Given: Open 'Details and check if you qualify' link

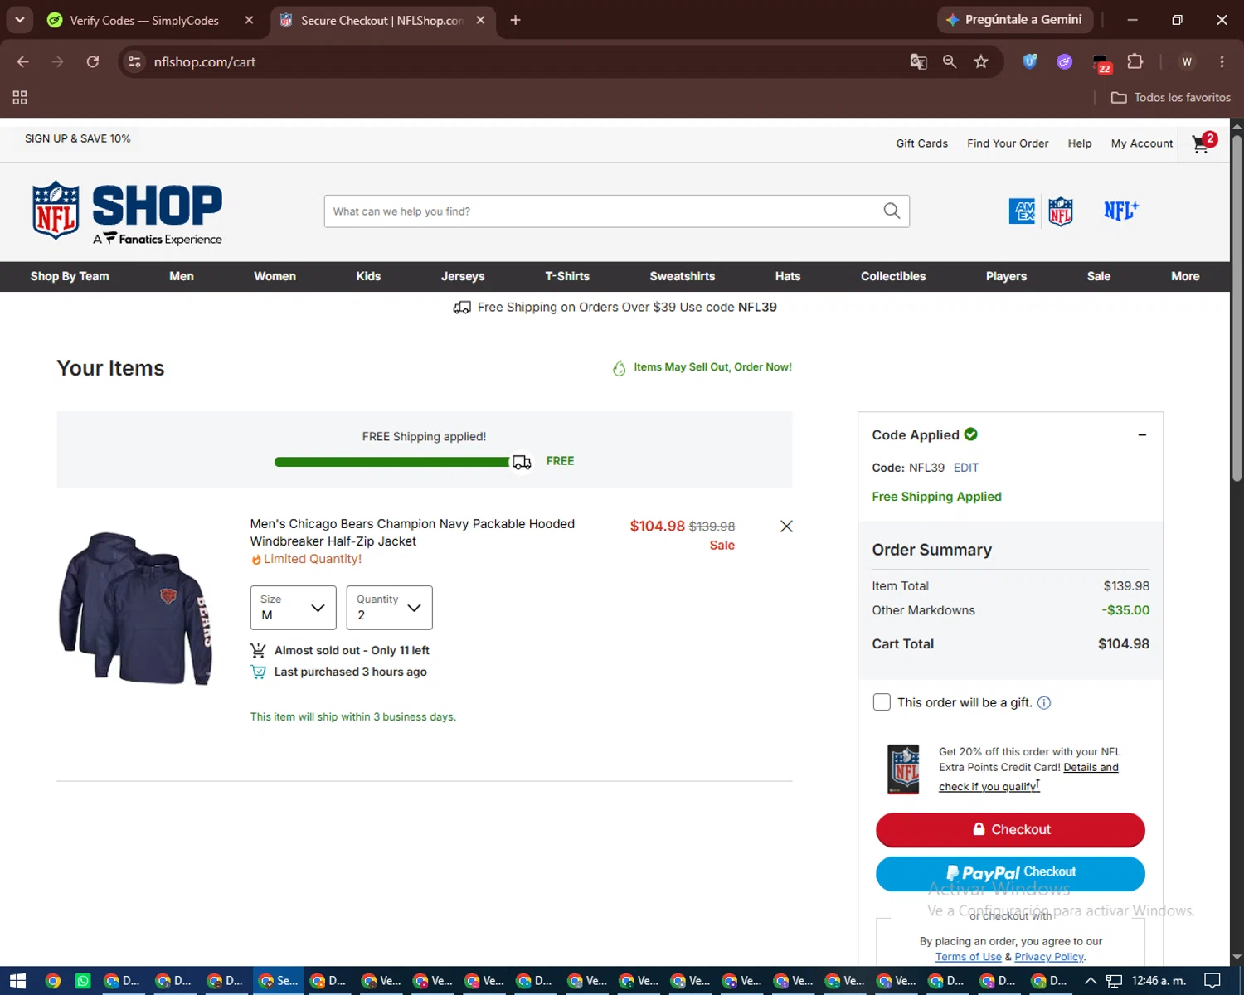Looking at the screenshot, I should [x=1028, y=777].
